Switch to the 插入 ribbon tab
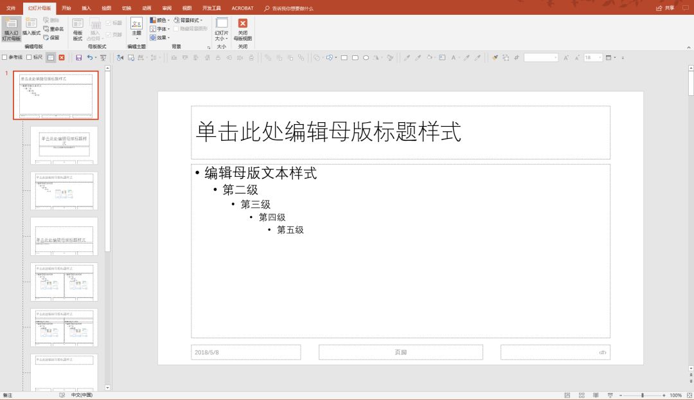Image resolution: width=694 pixels, height=400 pixels. pos(86,8)
